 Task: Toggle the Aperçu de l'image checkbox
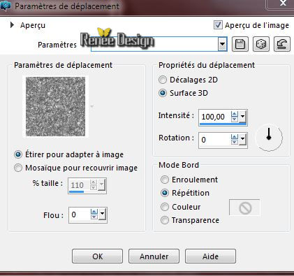218,25
